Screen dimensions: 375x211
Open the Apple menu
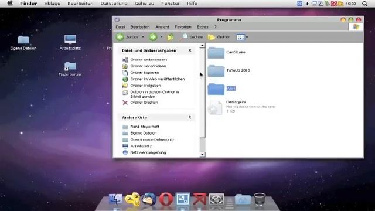pyautogui.click(x=10, y=4)
